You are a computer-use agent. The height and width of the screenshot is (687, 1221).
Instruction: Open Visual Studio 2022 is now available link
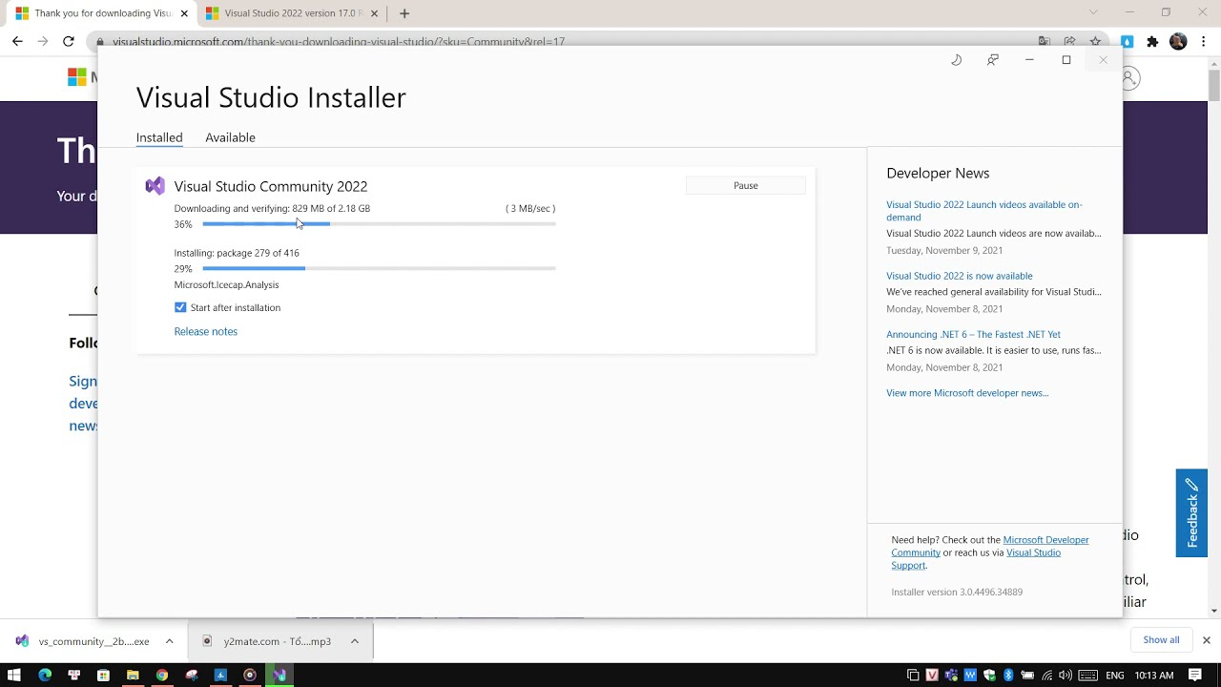click(x=959, y=276)
